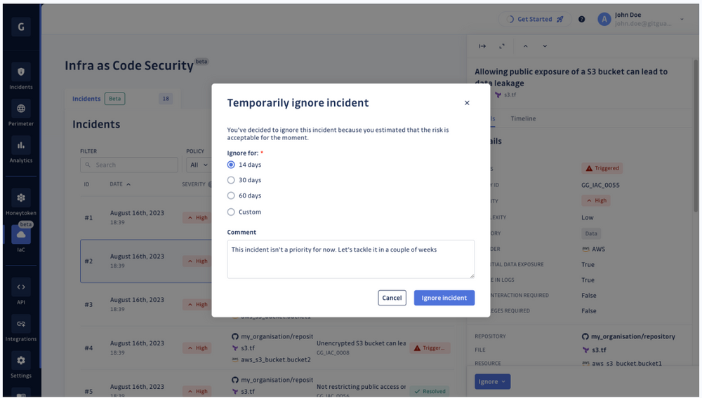Open the Perimeter globe icon

(21, 109)
